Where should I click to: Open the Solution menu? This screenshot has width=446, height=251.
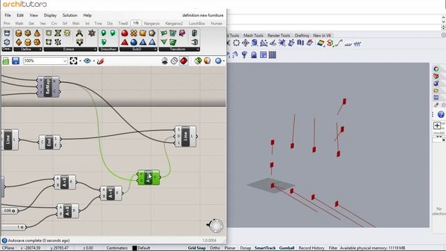point(70,15)
